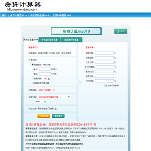Switch to the 提前还贷计算器 tab
The width and height of the screenshot is (151, 151).
pyautogui.click(x=71, y=40)
